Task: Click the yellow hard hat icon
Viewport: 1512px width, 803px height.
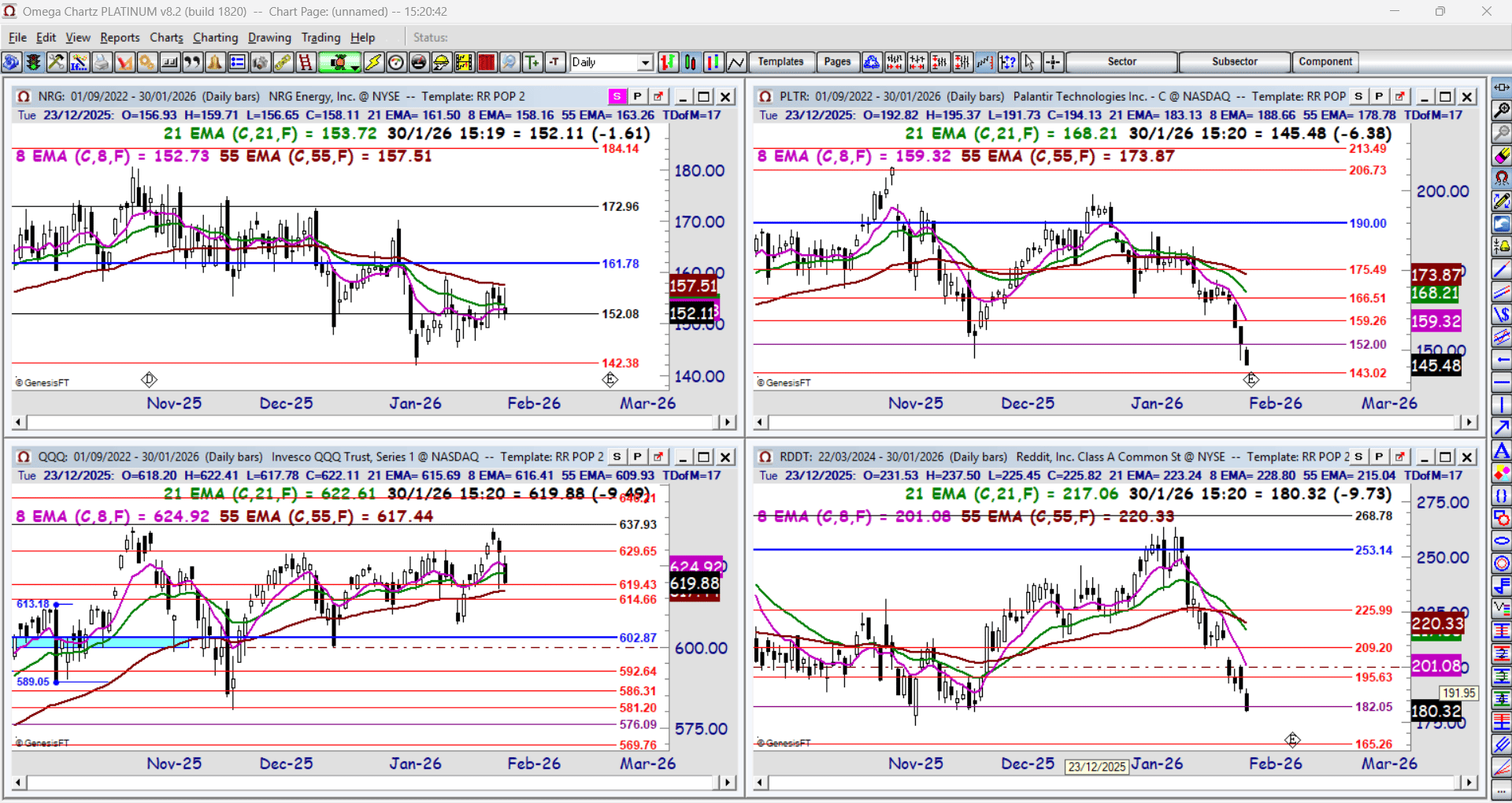Action: [441, 62]
